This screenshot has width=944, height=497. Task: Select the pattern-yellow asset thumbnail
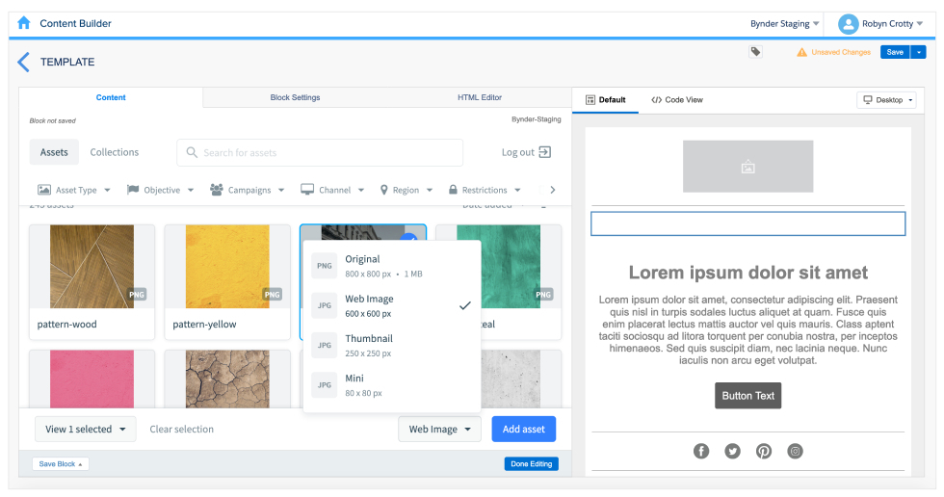coord(227,267)
